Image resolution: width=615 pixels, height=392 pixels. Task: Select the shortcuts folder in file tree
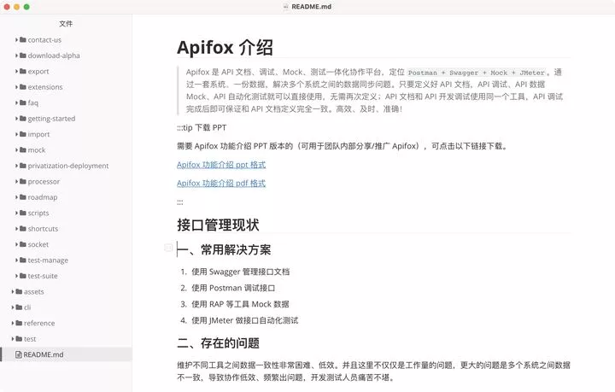pyautogui.click(x=43, y=229)
